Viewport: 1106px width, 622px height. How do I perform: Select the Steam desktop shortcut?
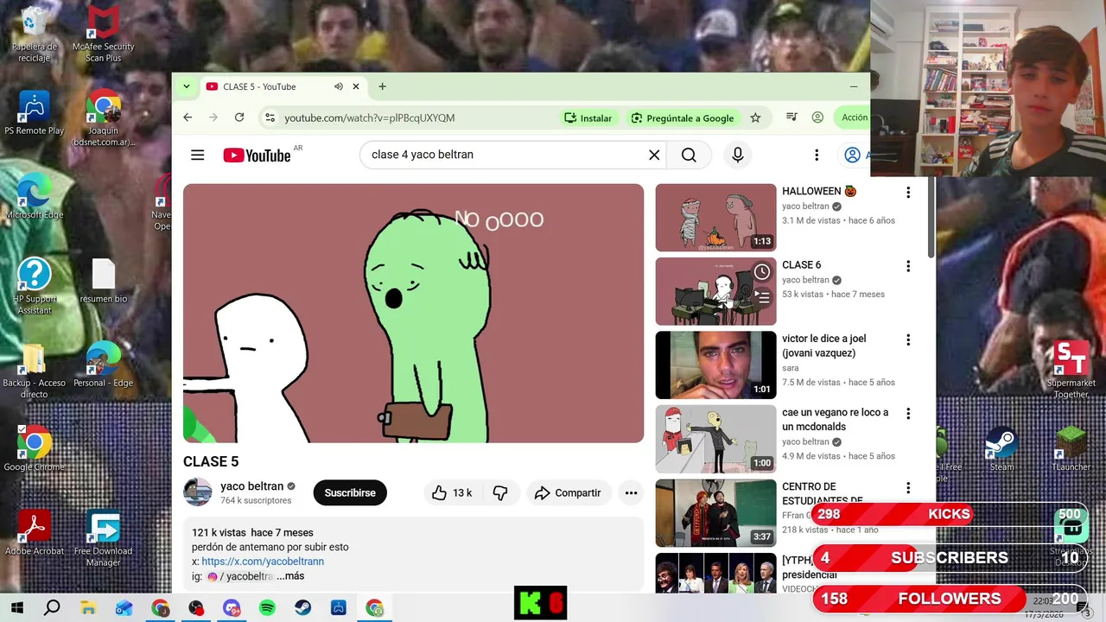[1002, 448]
